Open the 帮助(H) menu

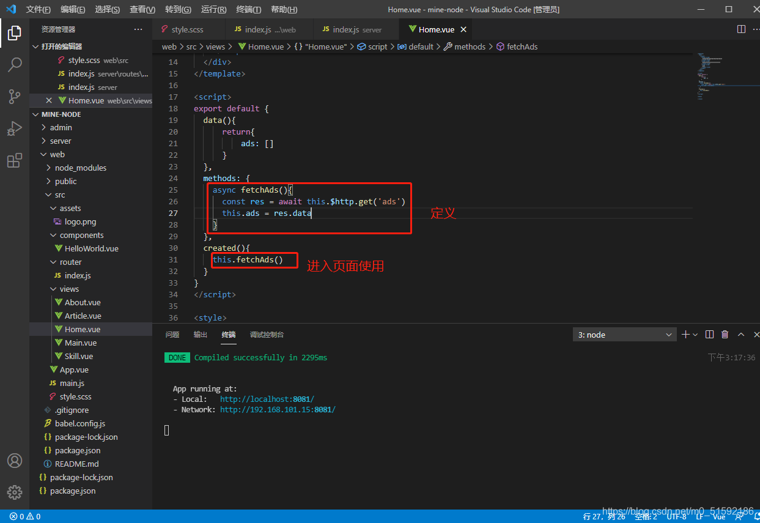point(284,9)
